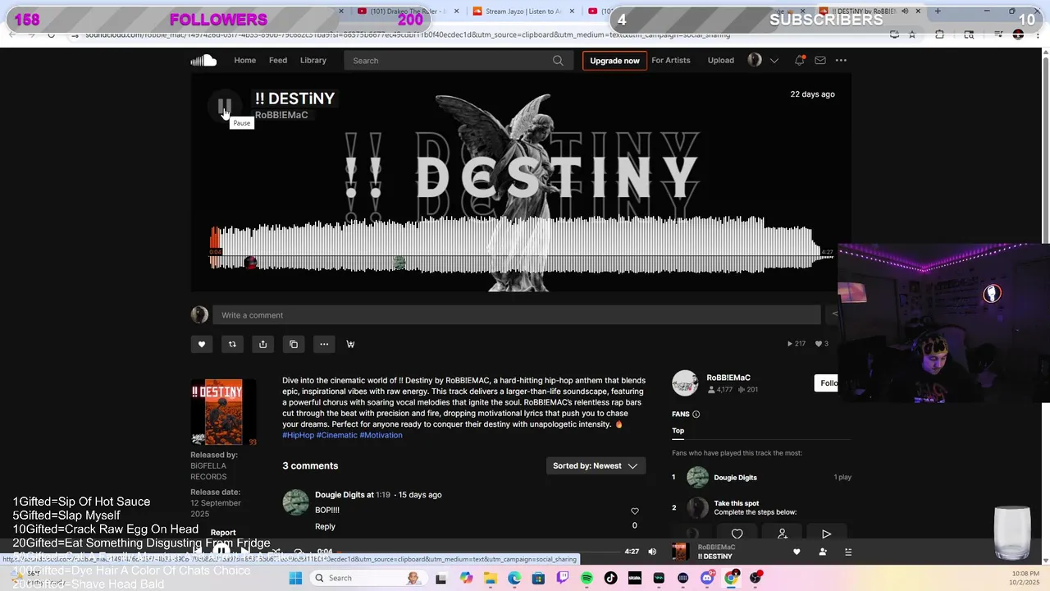Share the track
The height and width of the screenshot is (591, 1050).
pos(262,344)
